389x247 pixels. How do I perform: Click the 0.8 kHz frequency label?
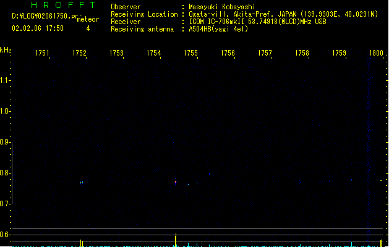(x=4, y=173)
